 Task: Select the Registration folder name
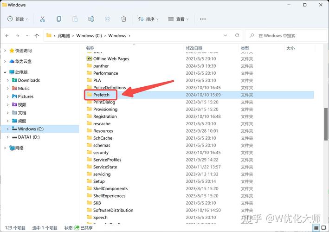pos(105,116)
